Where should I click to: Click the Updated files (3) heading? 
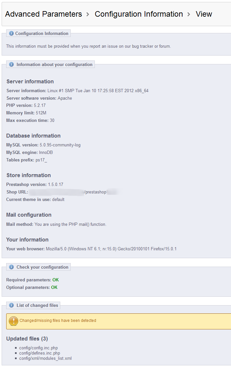tap(27, 339)
